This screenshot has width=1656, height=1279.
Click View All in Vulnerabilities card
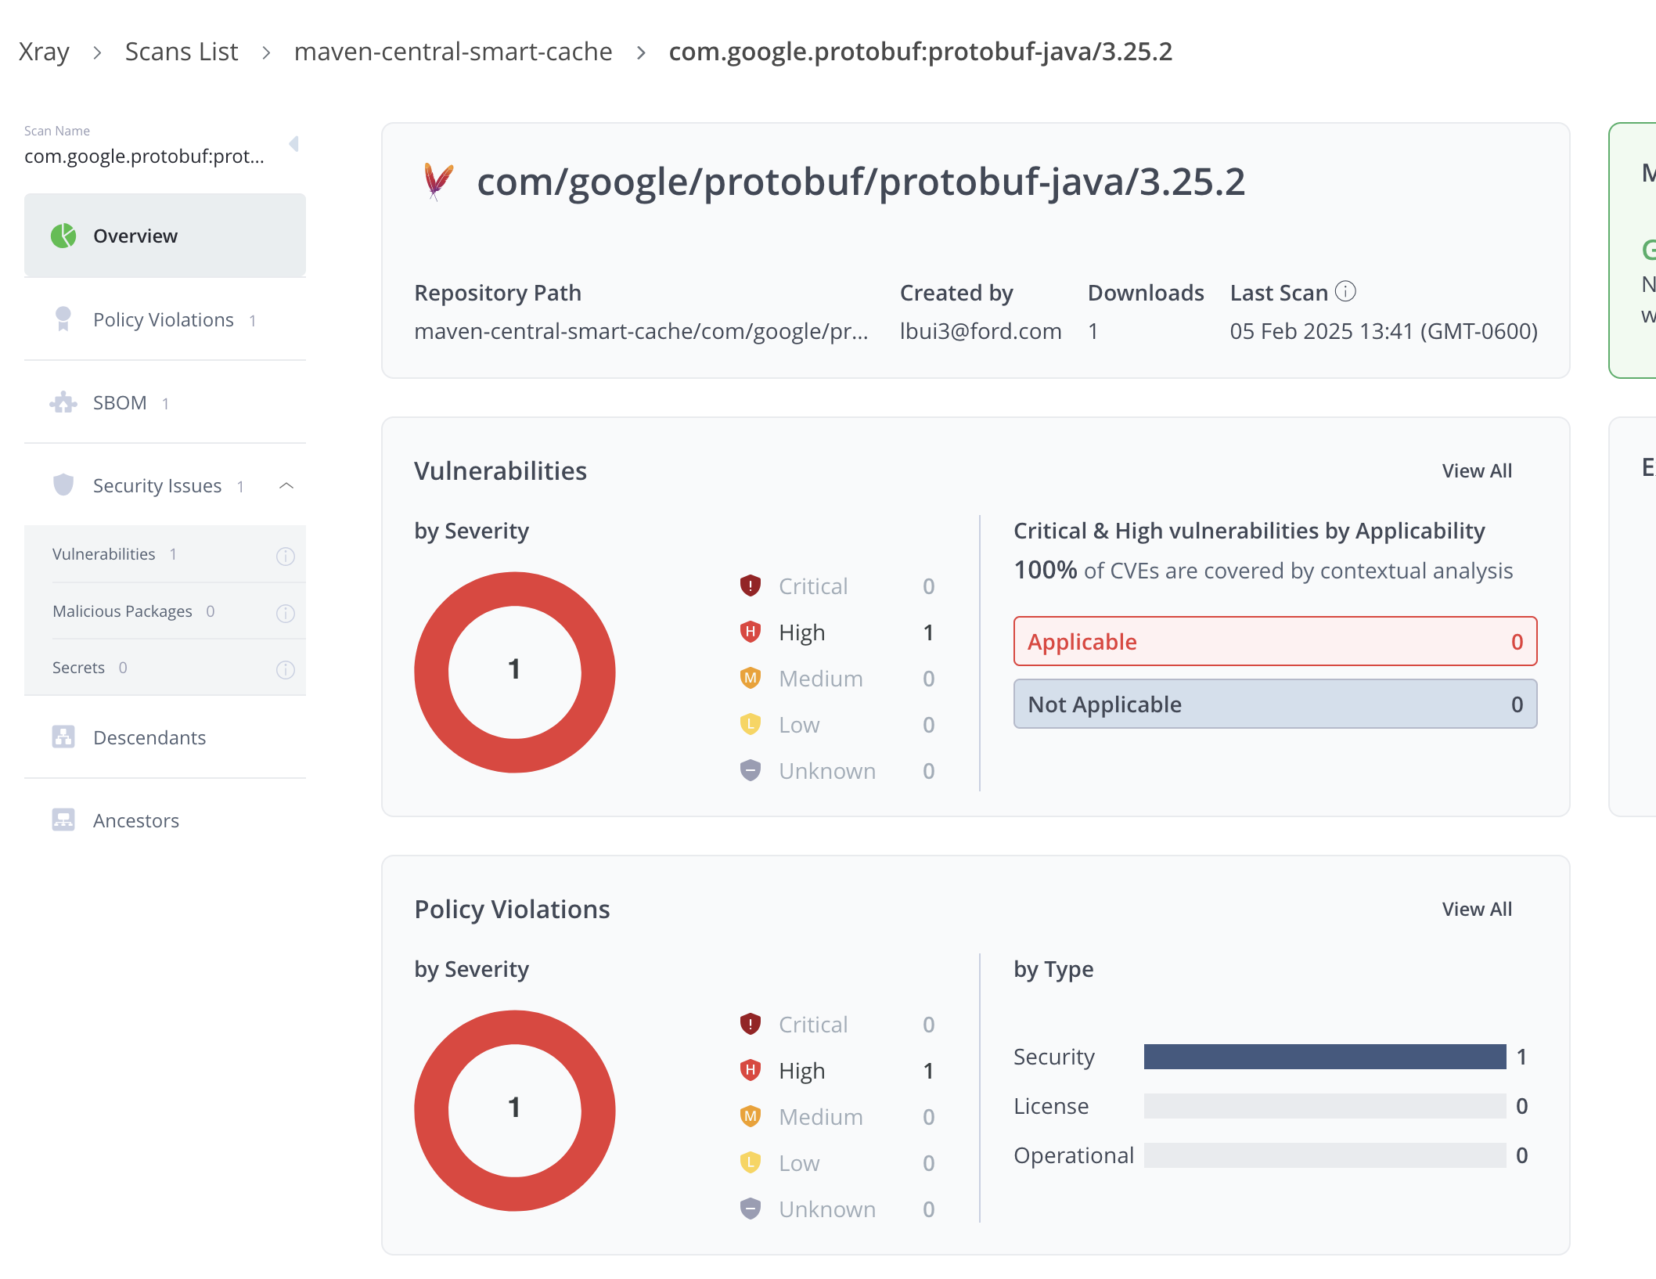1477,470
